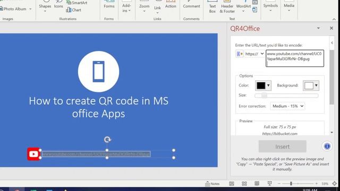Viewport: 340px width, 191px height.
Task: Switch to Slide Sorter view
Action: pyautogui.click(x=244, y=184)
